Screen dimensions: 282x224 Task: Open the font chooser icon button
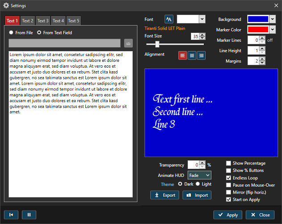point(169,19)
